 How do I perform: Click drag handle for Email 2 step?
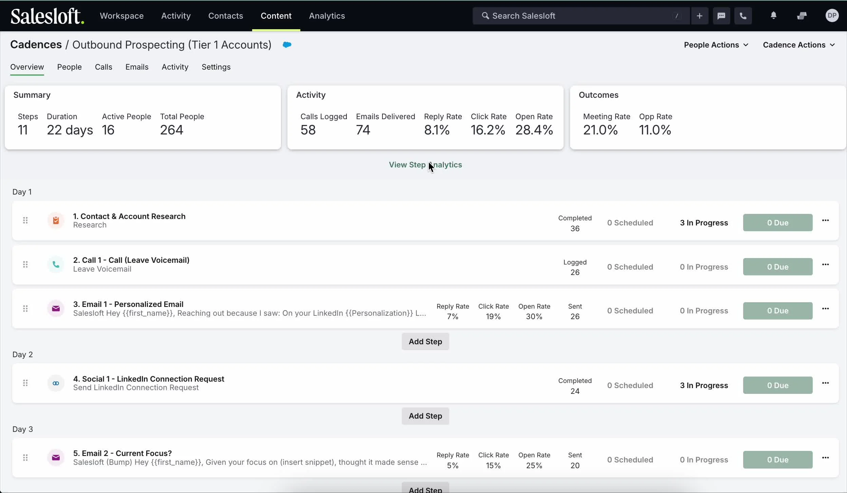pos(25,458)
